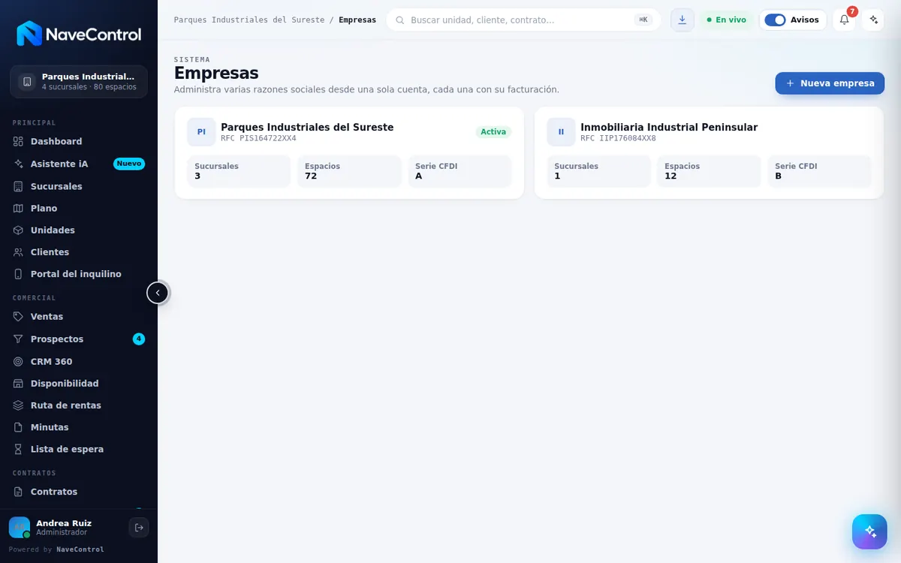The height and width of the screenshot is (563, 901).
Task: Go to Disponibilidad menu item
Action: pyautogui.click(x=79, y=384)
